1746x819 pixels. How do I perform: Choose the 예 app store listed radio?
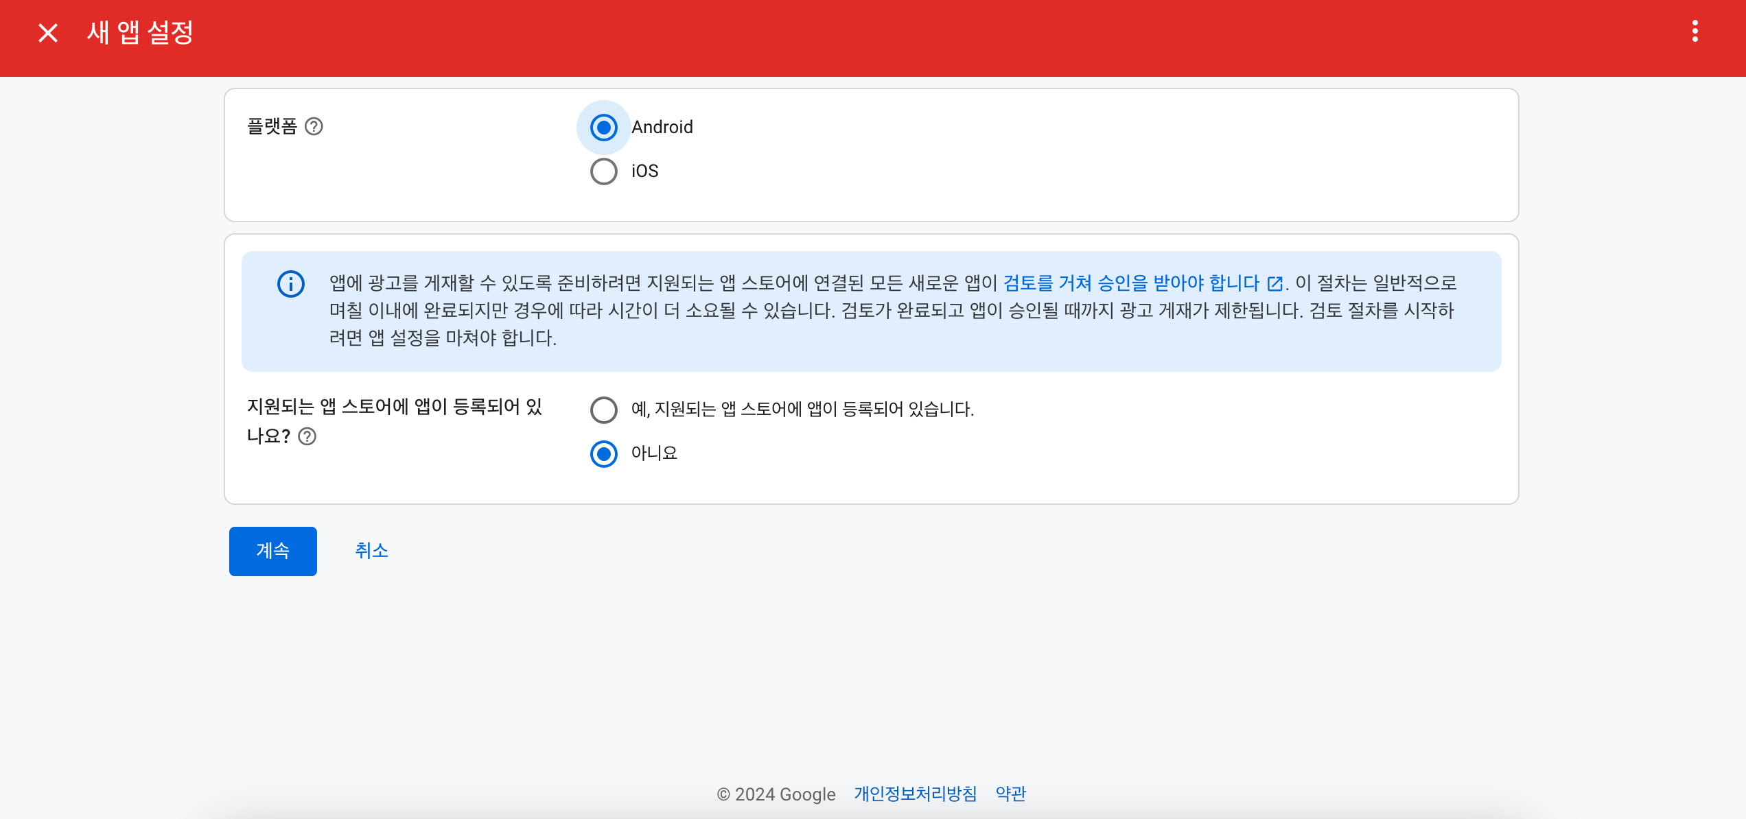(x=603, y=410)
